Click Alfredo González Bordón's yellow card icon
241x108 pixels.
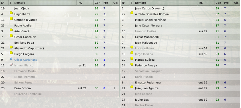pos(132,13)
